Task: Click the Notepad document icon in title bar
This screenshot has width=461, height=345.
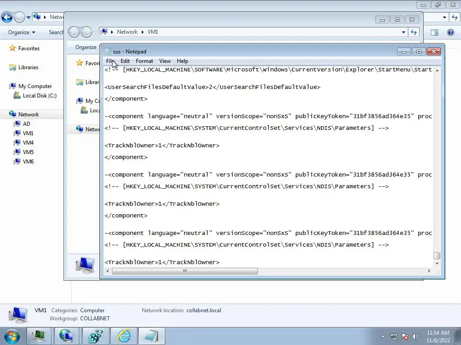Action: click(x=108, y=51)
